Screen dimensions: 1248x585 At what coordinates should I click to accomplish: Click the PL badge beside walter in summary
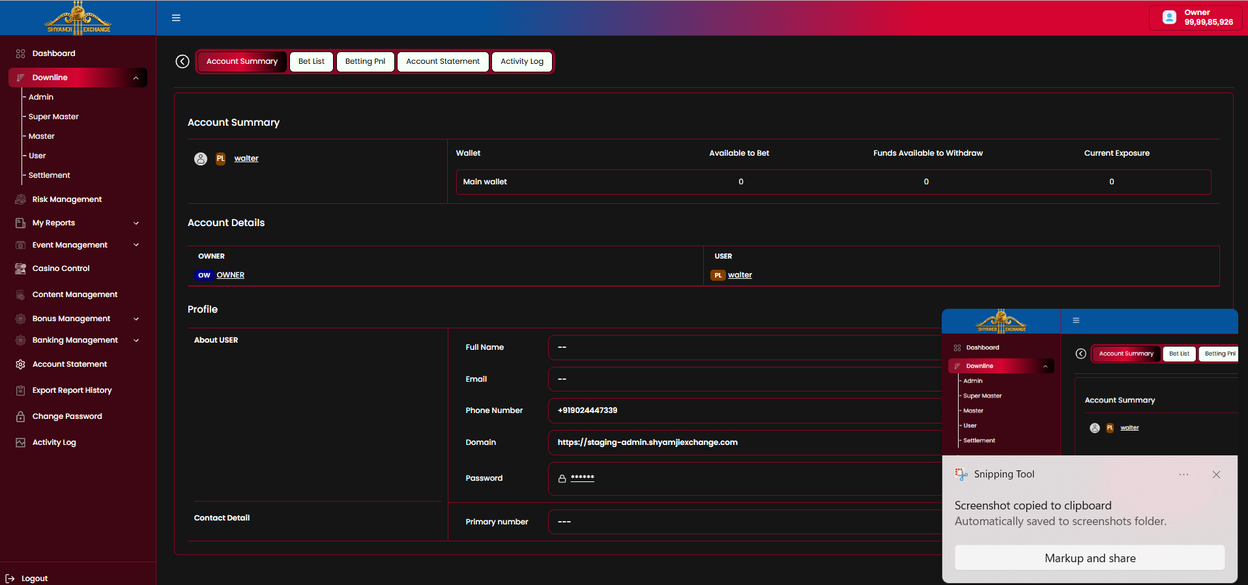[221, 158]
